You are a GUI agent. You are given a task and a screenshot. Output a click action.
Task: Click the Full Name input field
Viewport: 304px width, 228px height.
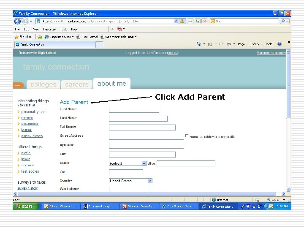coord(142,128)
